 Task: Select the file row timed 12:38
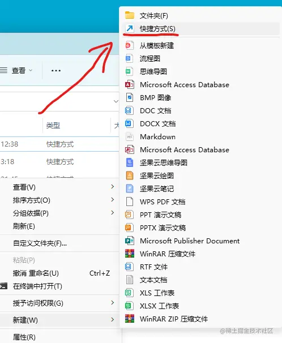tap(59, 144)
